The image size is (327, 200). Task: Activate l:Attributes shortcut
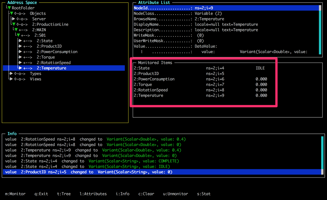93,194
